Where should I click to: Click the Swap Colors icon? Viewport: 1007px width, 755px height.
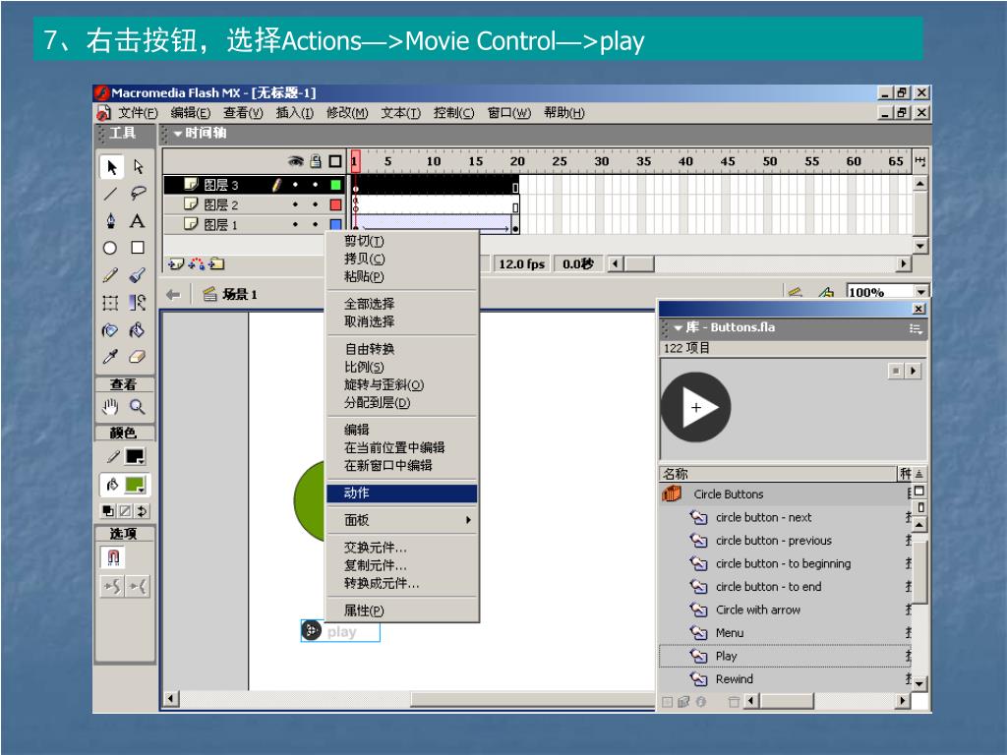pos(142,511)
